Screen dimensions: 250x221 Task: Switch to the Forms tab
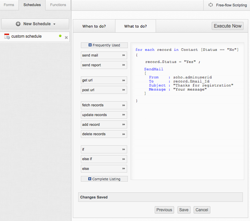tap(9, 5)
